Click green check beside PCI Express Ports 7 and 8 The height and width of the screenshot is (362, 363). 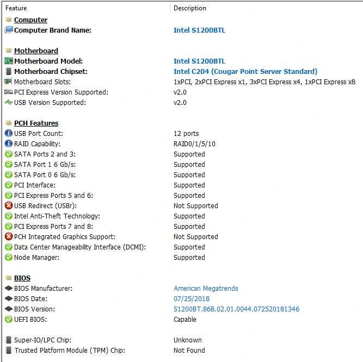click(9, 226)
